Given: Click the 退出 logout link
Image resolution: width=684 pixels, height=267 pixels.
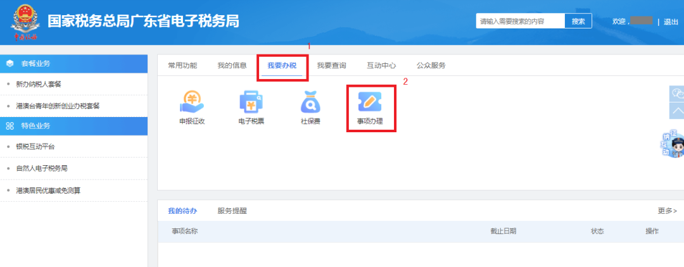Looking at the screenshot, I should coord(671,22).
